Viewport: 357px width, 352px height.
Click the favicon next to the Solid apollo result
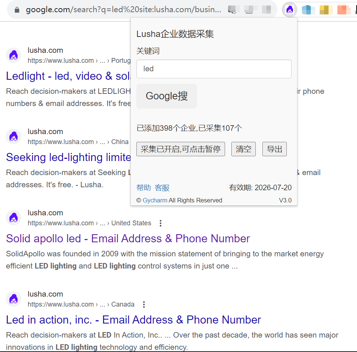(x=13, y=218)
